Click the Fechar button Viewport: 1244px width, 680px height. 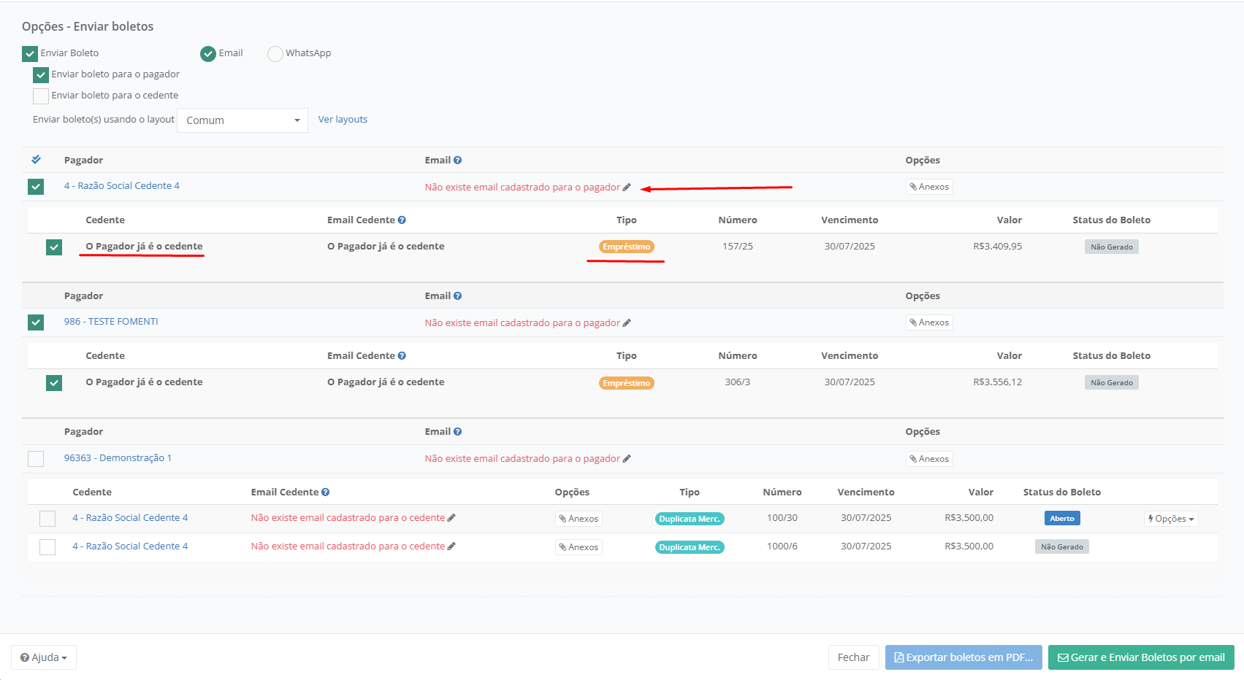(x=853, y=657)
